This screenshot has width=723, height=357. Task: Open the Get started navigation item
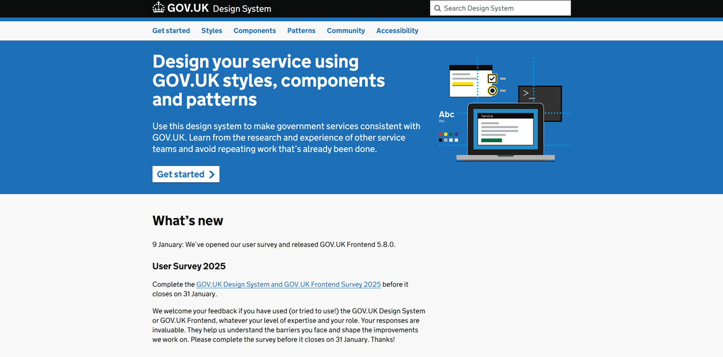point(171,31)
